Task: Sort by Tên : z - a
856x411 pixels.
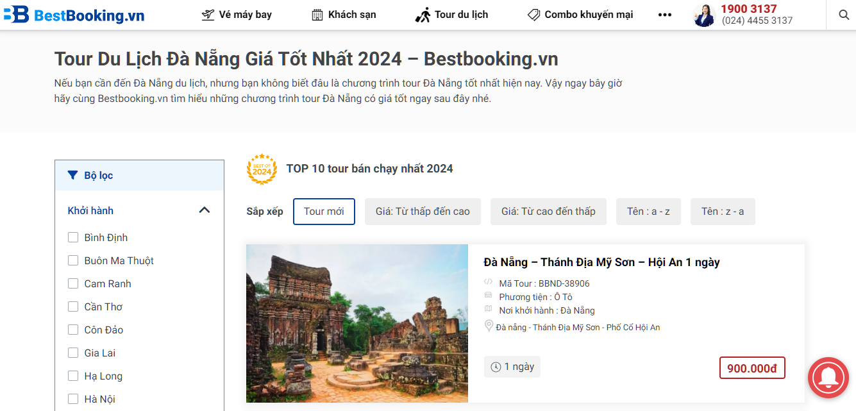Action: point(723,212)
